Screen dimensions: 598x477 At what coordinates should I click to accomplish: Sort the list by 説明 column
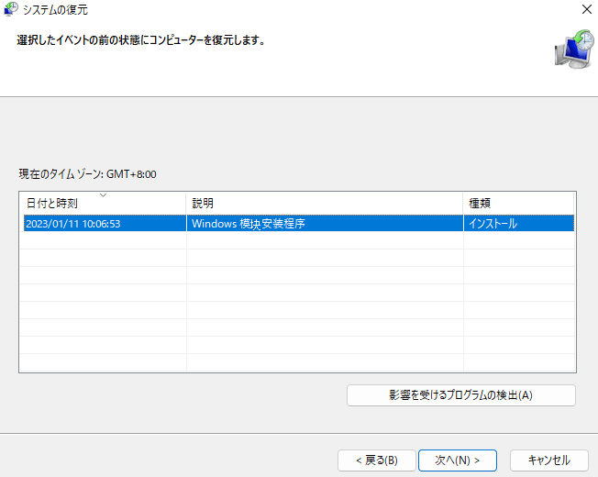tap(325, 203)
